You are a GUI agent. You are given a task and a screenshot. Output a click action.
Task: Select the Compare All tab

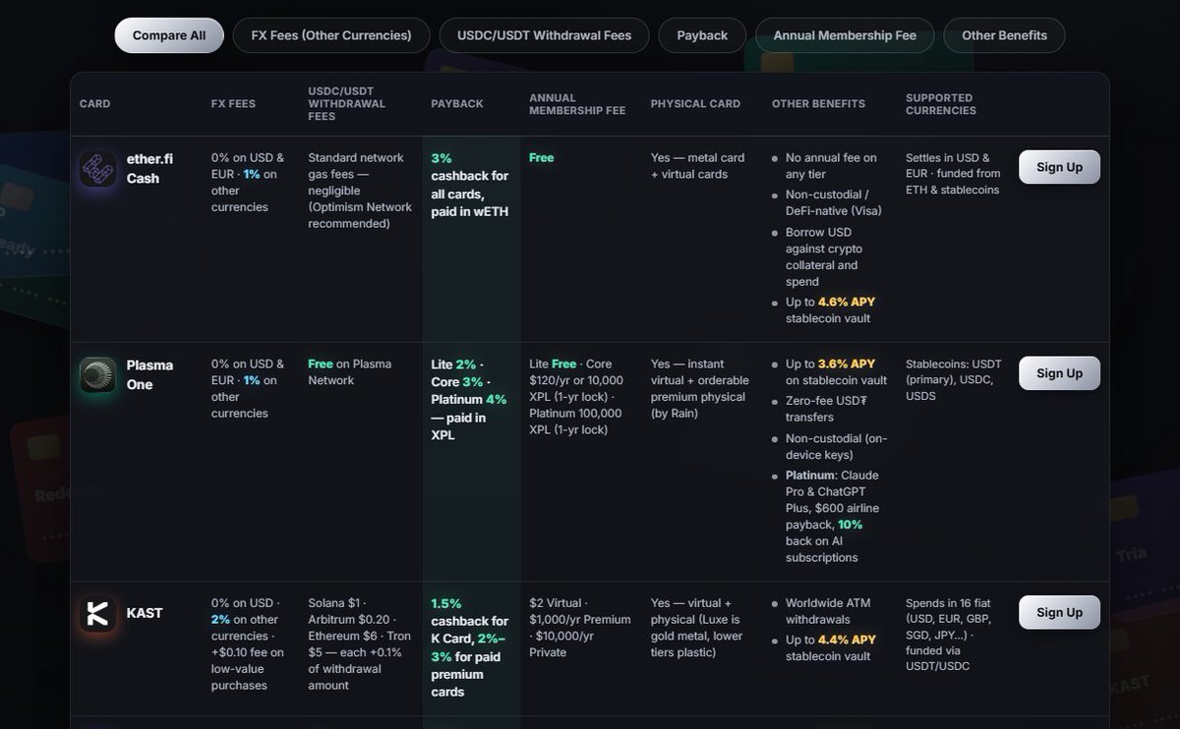pos(169,35)
